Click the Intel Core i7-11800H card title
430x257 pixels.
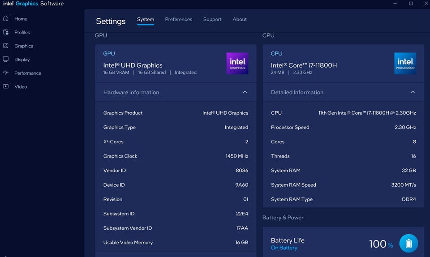[x=304, y=65]
